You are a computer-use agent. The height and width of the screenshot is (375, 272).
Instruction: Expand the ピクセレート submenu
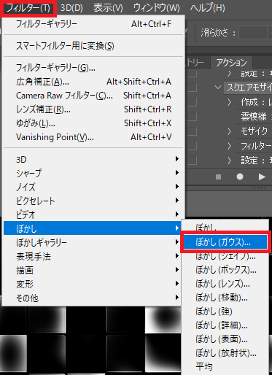click(93, 201)
